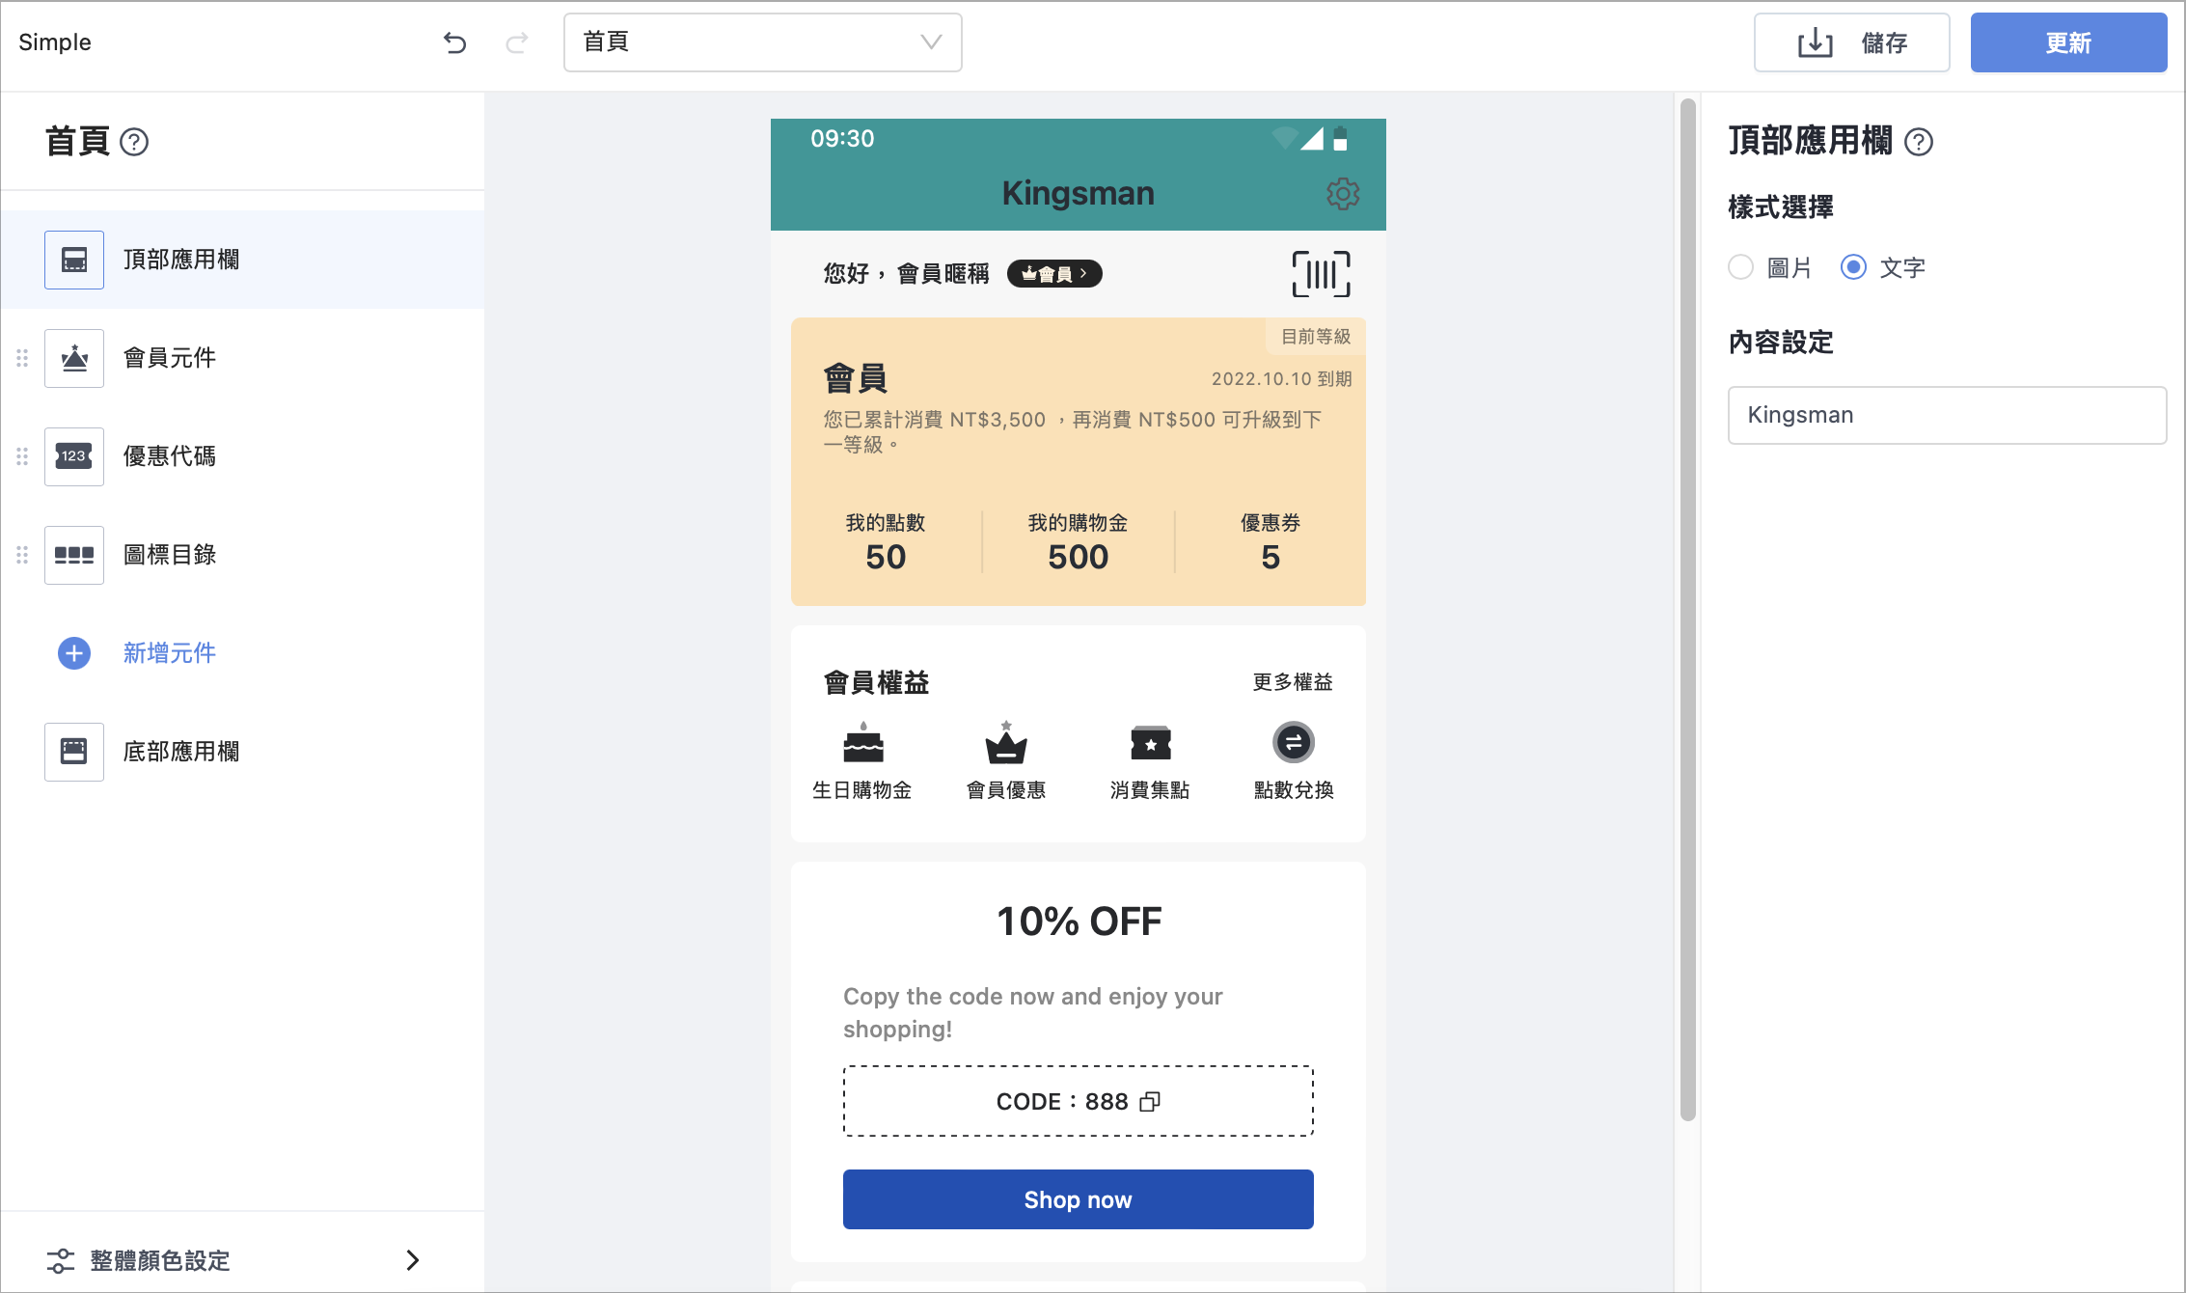This screenshot has height=1293, width=2186.
Task: Click the 我的購物金 value 500
Action: tap(1078, 557)
